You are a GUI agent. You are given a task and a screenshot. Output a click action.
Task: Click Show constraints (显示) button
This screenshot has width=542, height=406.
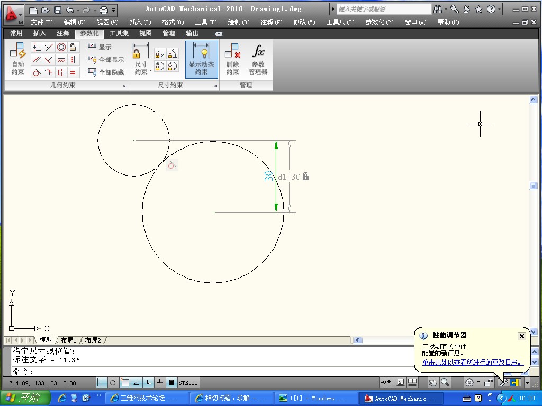click(x=100, y=47)
